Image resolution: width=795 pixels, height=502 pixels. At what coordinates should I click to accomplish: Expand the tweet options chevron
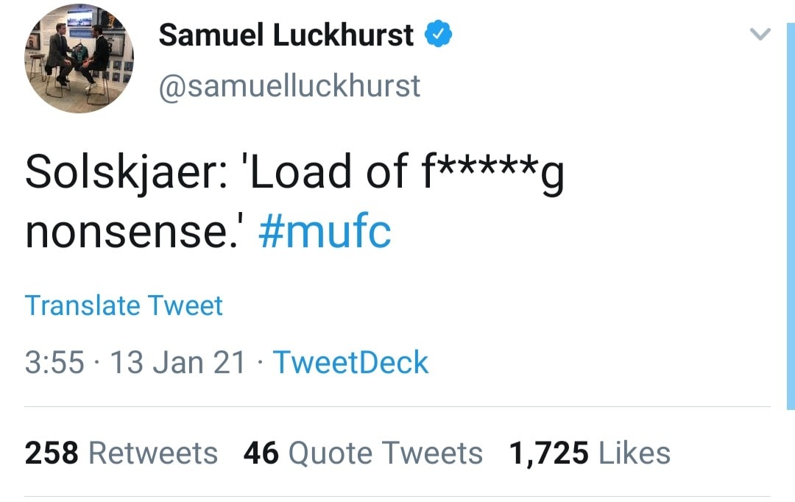759,34
